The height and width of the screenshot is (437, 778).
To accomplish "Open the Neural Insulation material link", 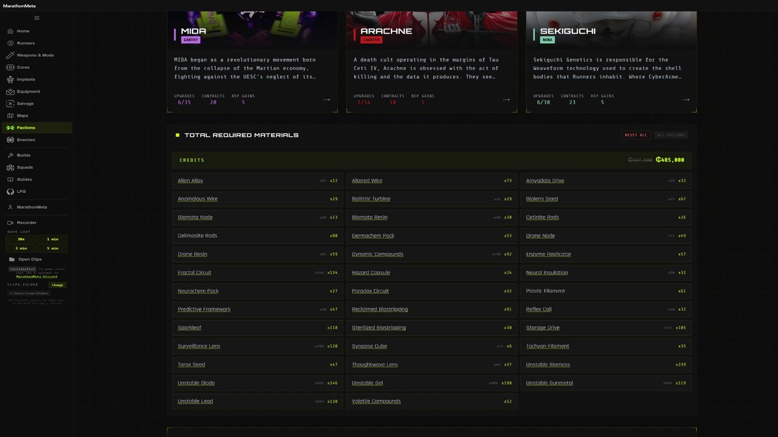I will point(547,273).
